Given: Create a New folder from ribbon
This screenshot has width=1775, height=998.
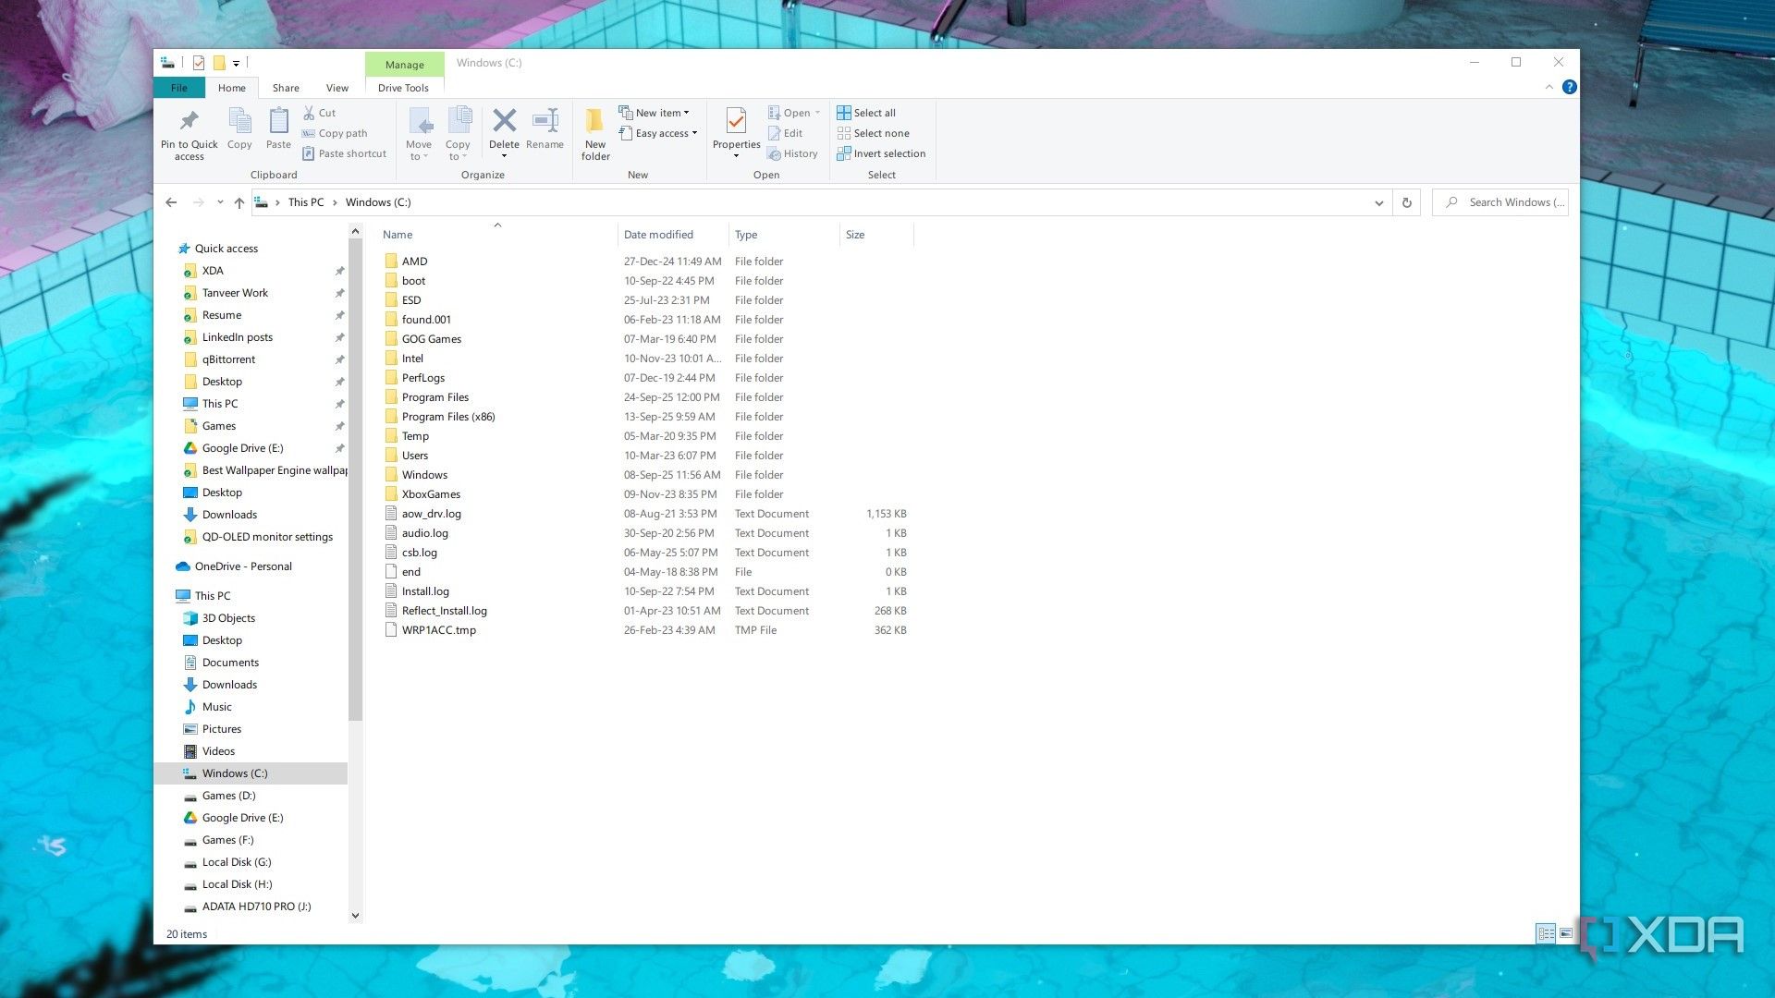Looking at the screenshot, I should point(595,133).
